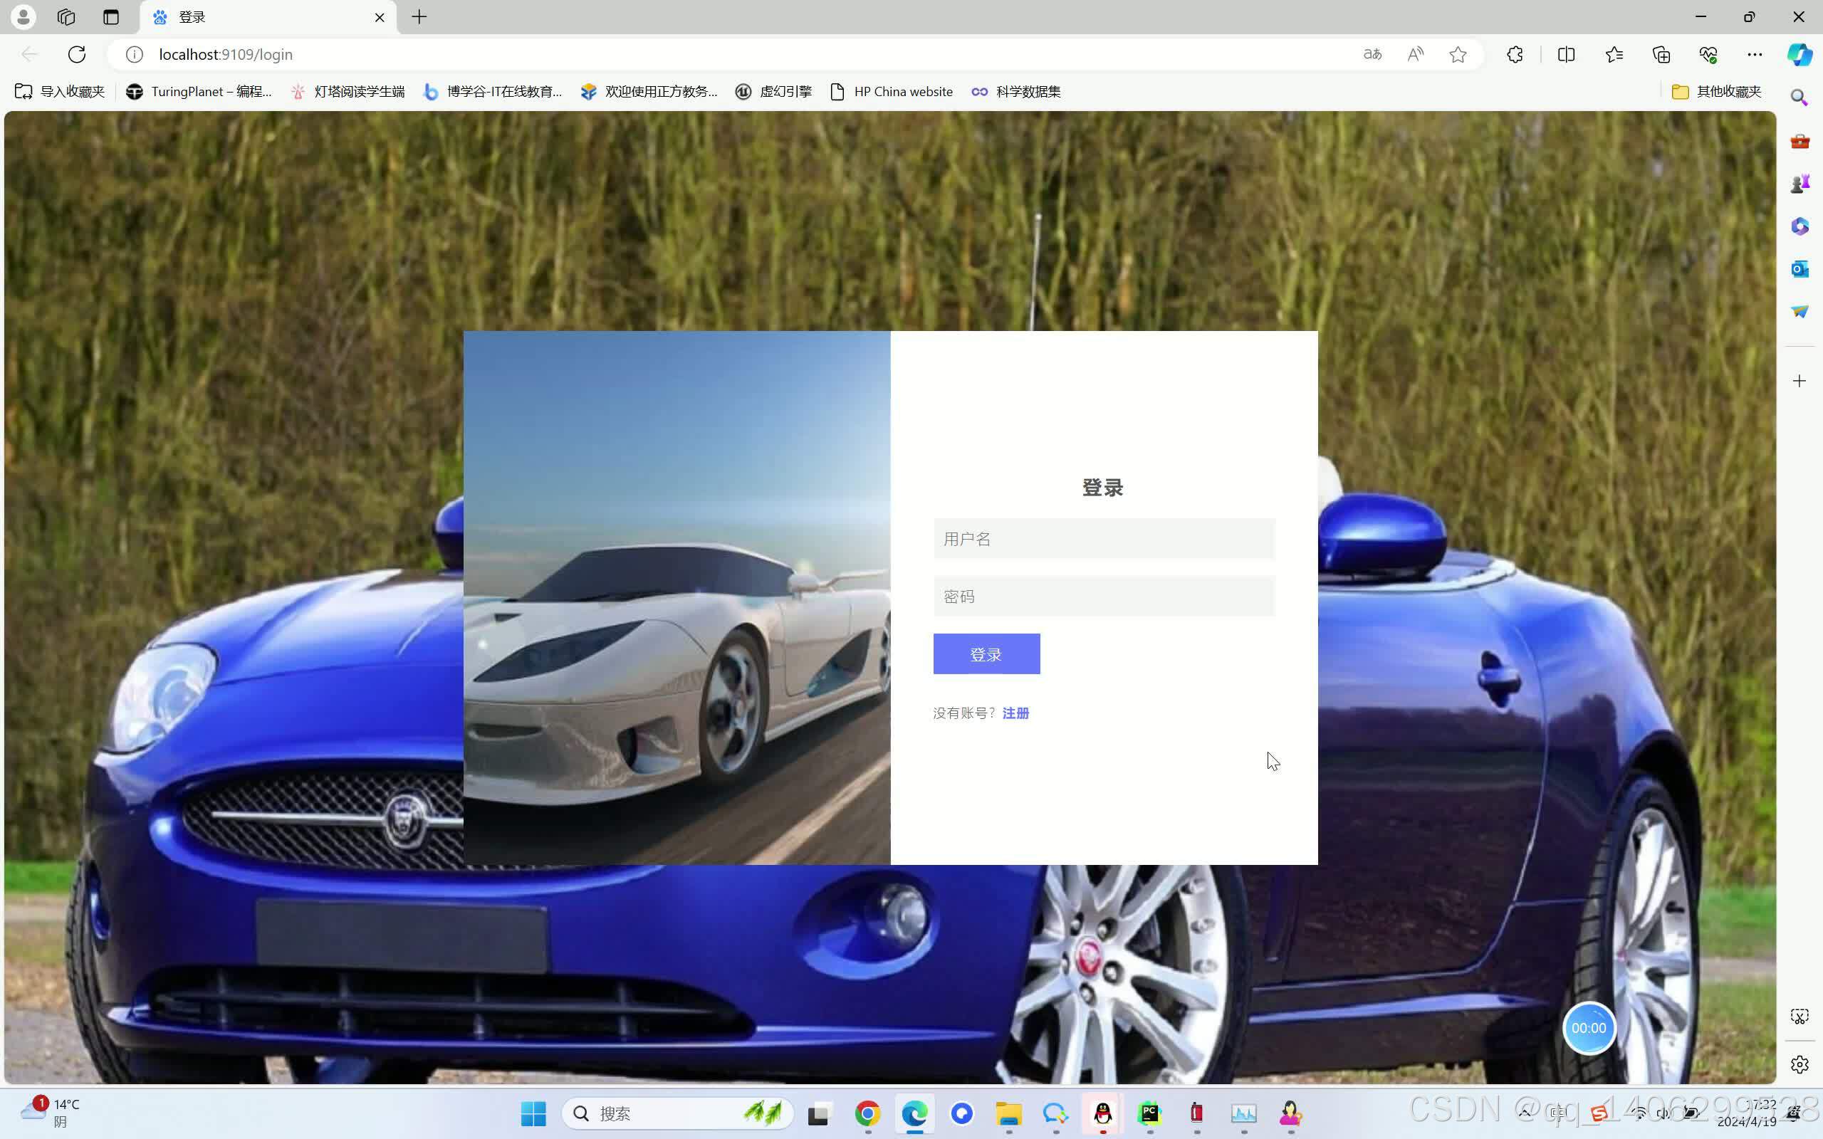
Task: Toggle split screen view icon
Action: click(x=1566, y=54)
